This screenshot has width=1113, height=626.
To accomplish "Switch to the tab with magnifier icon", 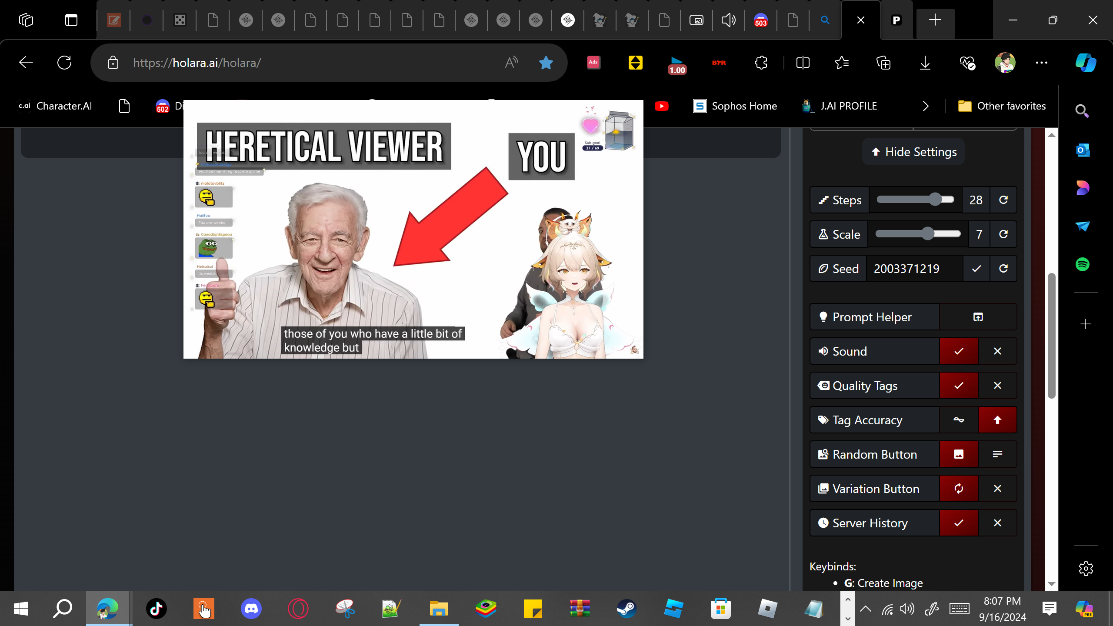I will [x=825, y=20].
